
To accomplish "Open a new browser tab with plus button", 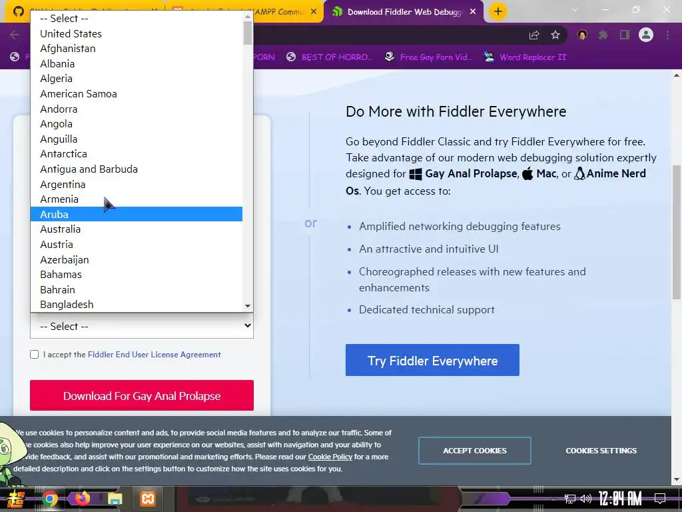I will [498, 11].
